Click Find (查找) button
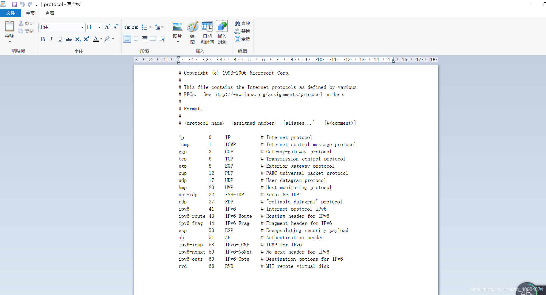 point(242,23)
